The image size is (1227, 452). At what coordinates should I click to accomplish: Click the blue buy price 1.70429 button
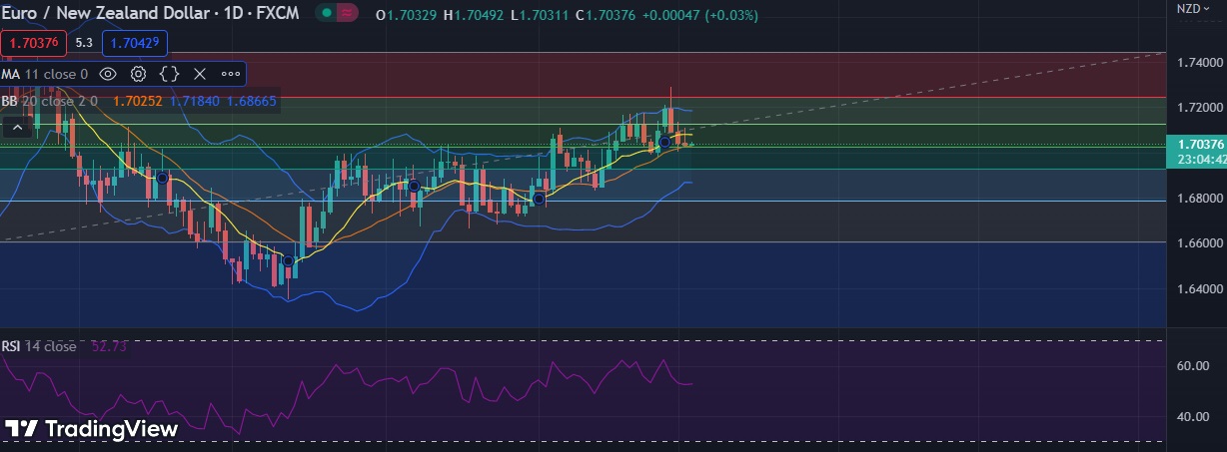(135, 43)
